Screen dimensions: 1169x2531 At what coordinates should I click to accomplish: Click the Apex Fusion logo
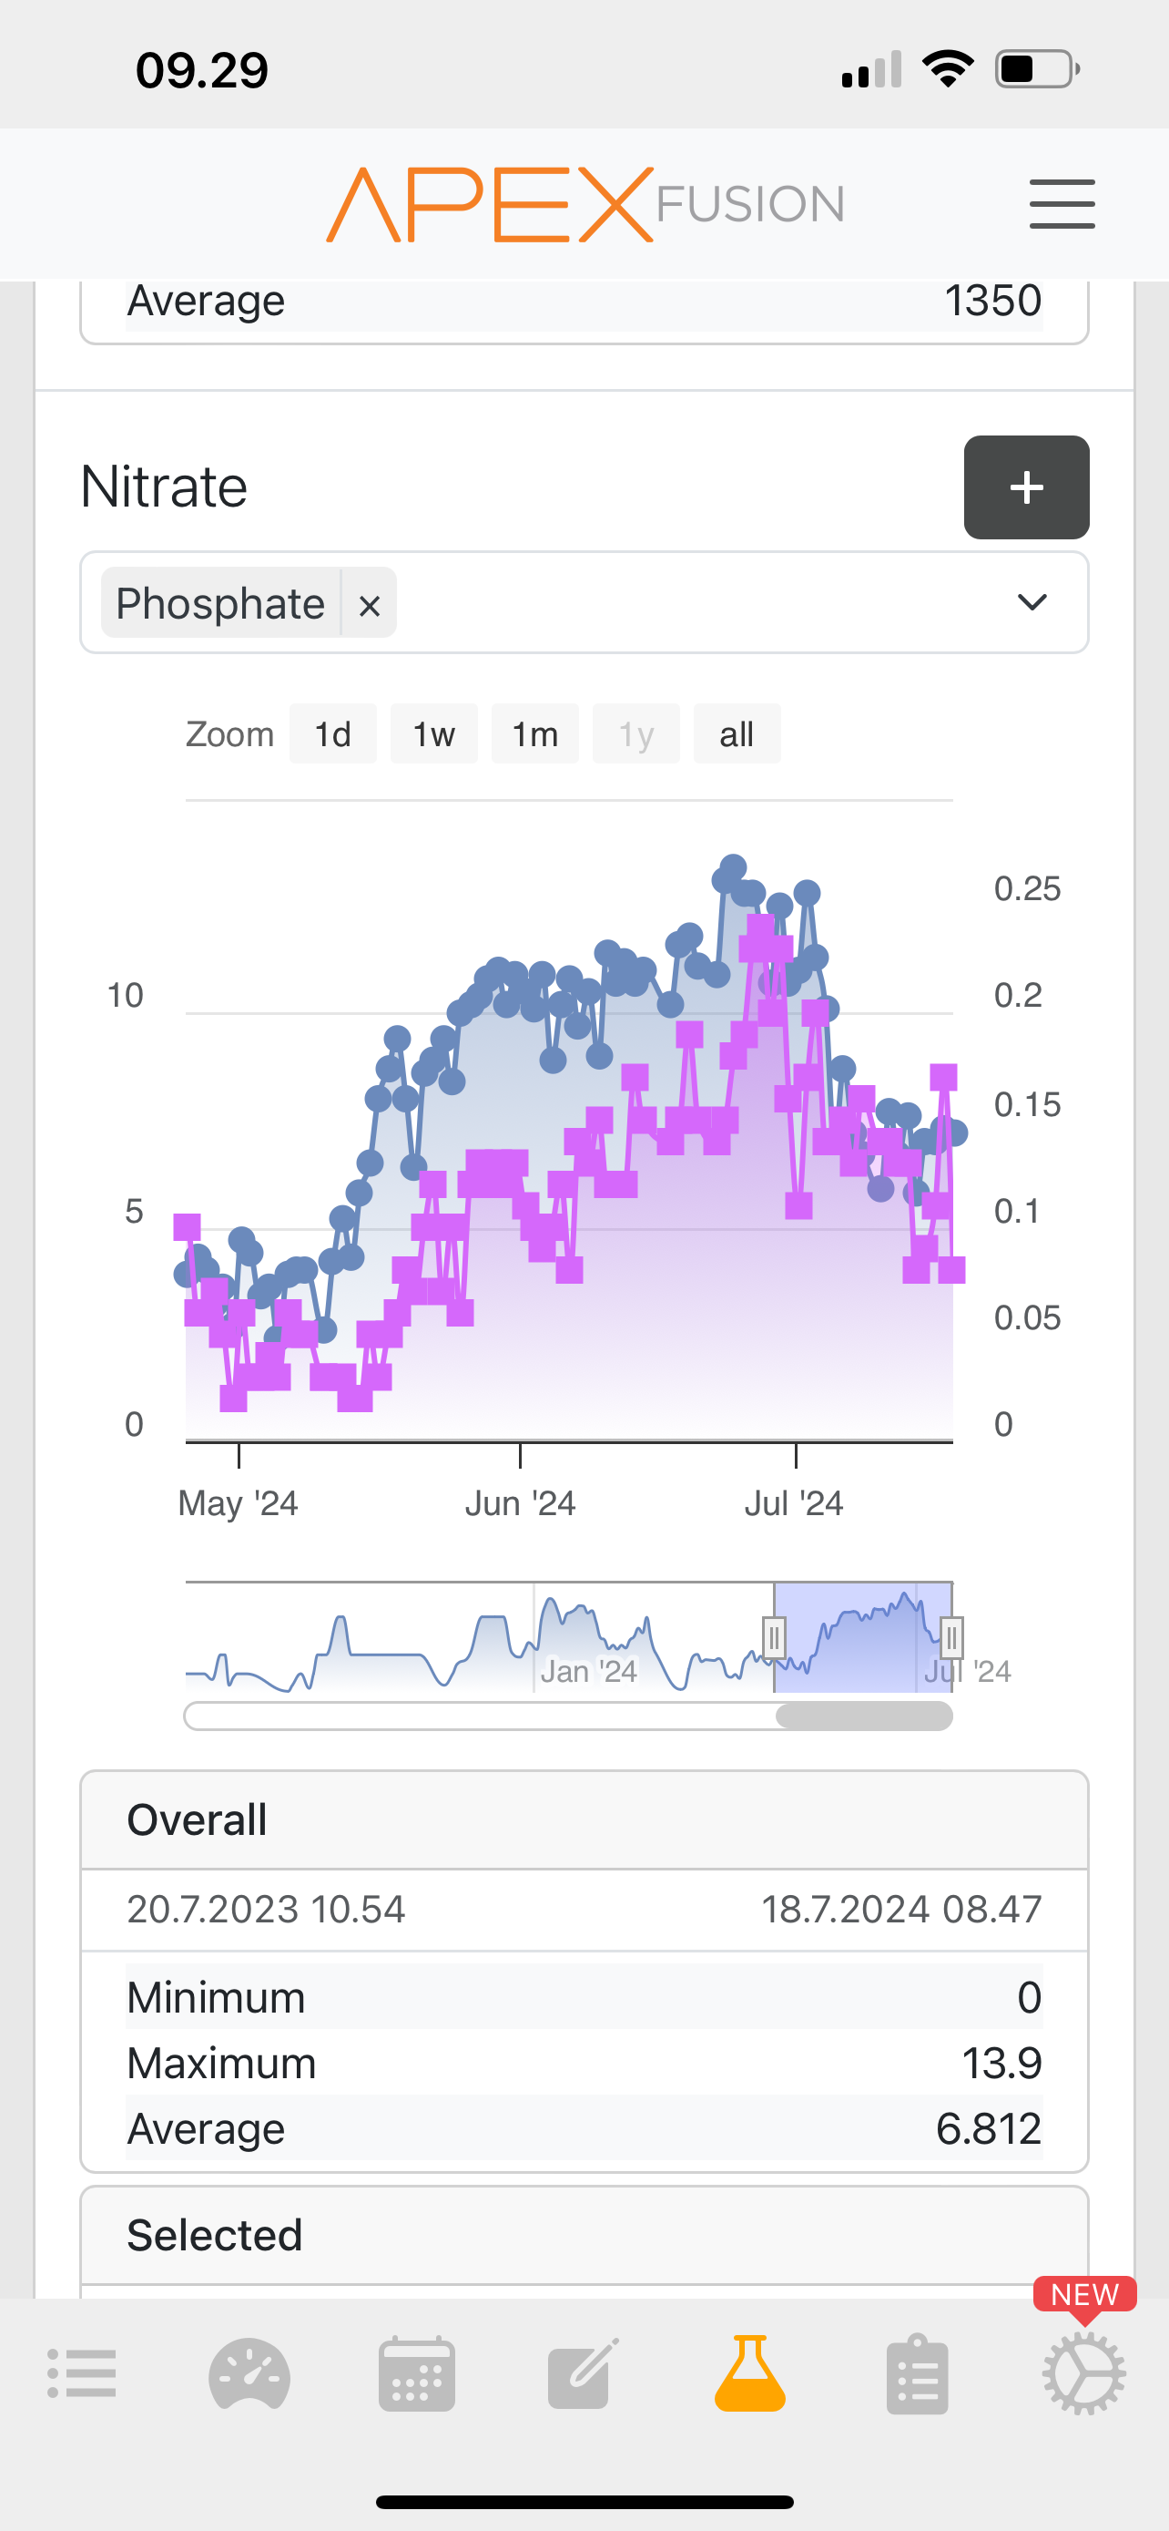click(x=585, y=204)
